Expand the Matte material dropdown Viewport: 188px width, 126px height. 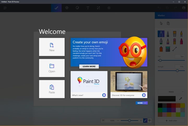tap(171, 92)
